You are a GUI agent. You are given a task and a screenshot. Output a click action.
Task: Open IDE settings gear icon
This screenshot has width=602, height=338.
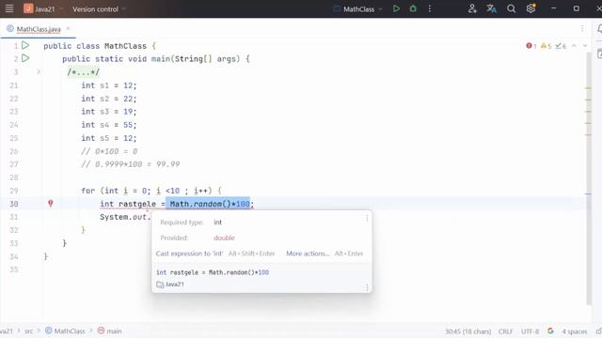click(x=531, y=8)
